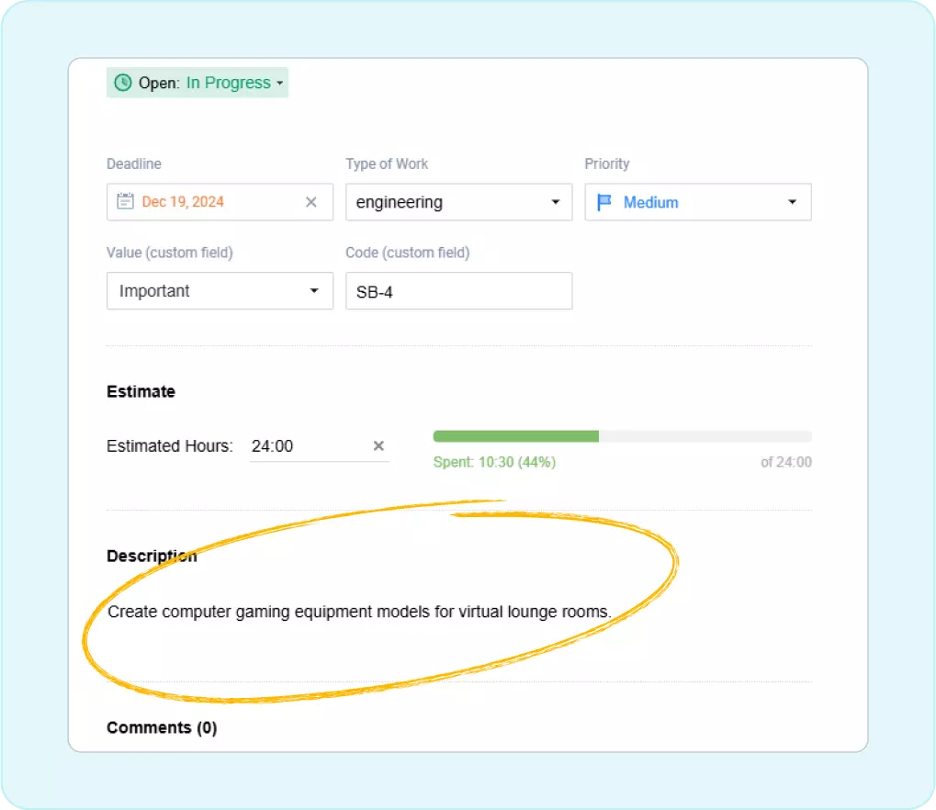Clear Estimated Hours using the X icon

pyautogui.click(x=378, y=445)
